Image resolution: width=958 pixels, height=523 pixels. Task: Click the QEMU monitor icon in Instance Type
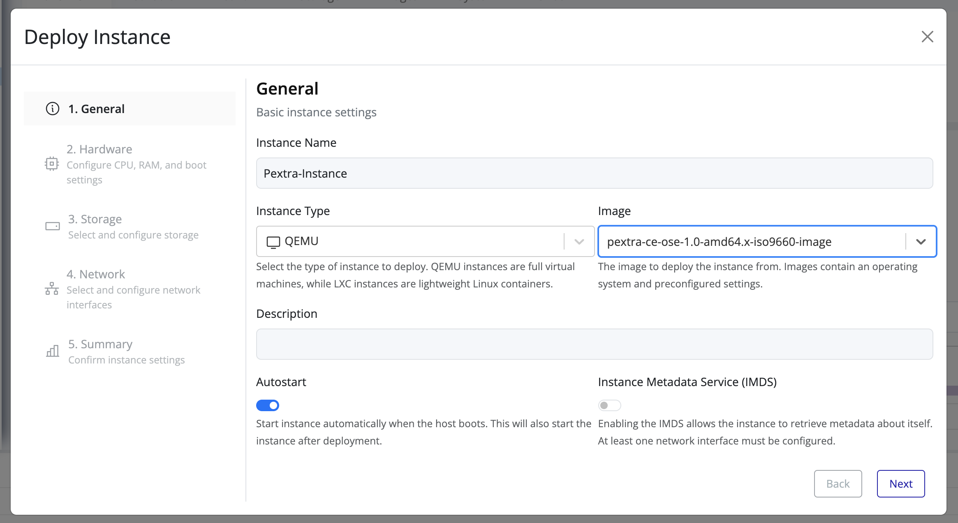click(x=273, y=241)
